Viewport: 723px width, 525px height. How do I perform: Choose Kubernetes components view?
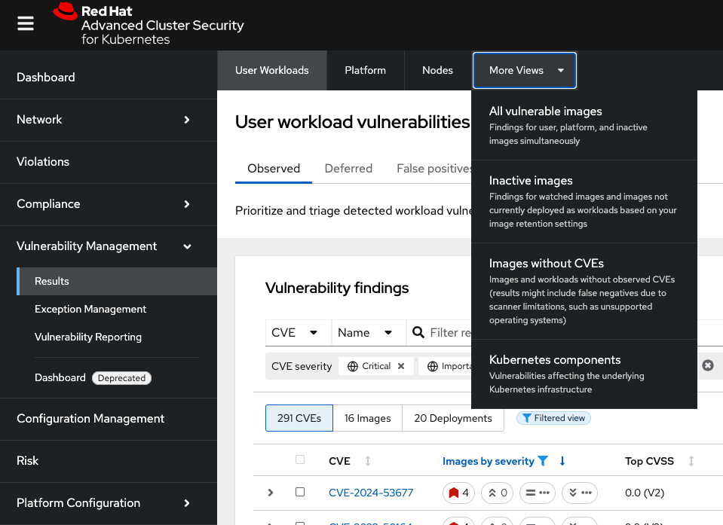coord(584,374)
